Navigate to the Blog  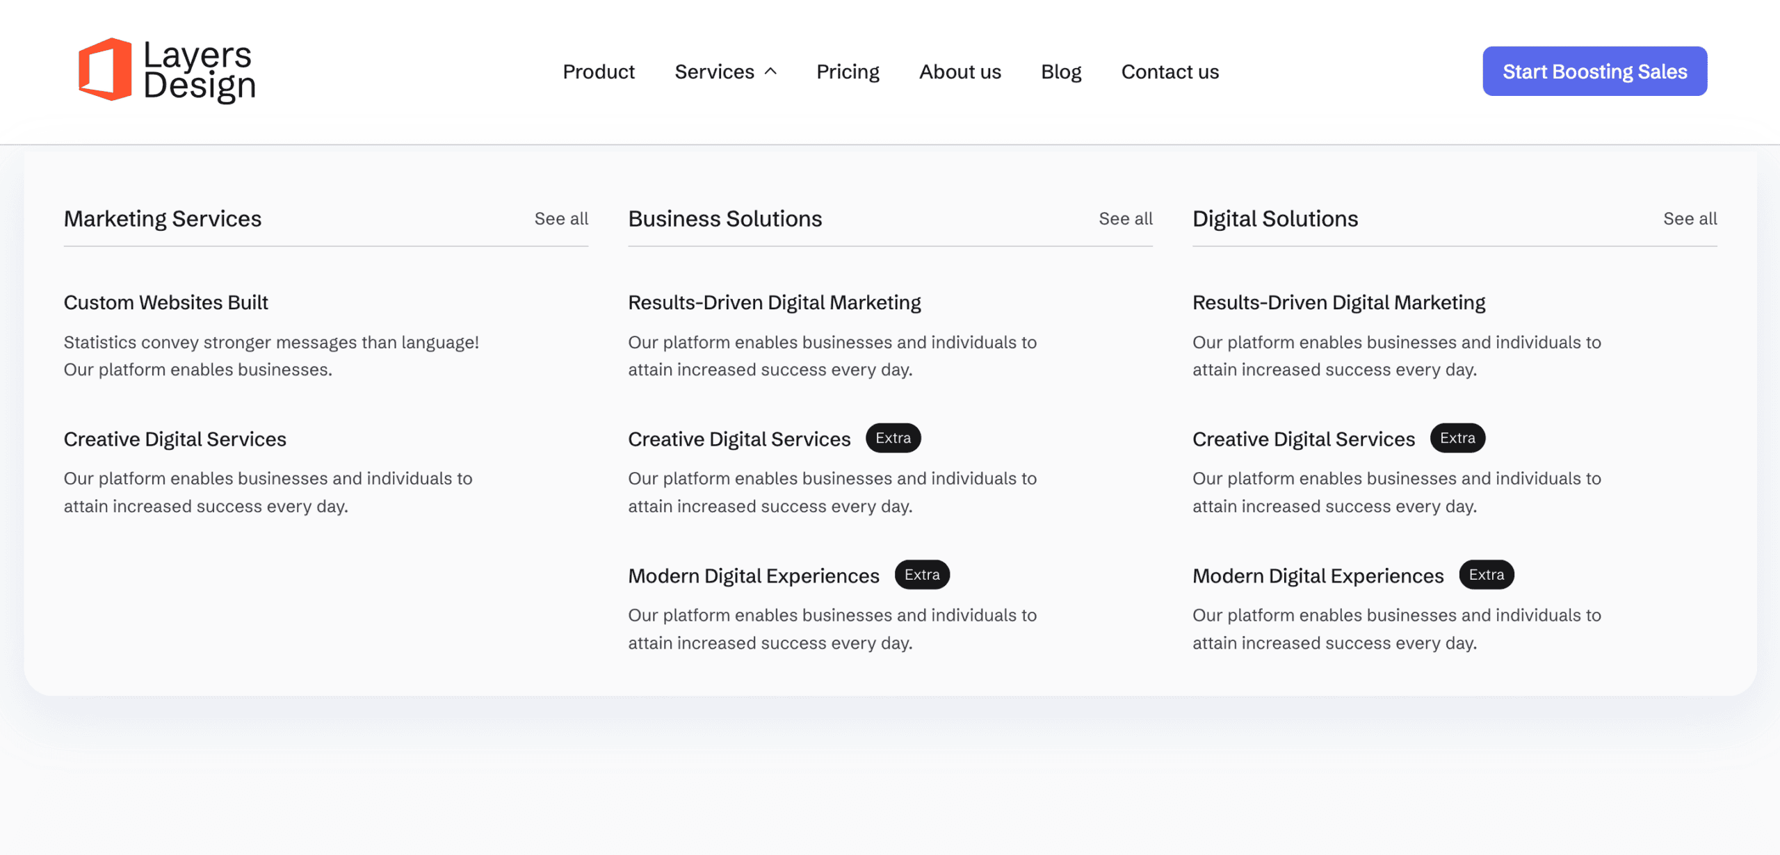coord(1060,72)
